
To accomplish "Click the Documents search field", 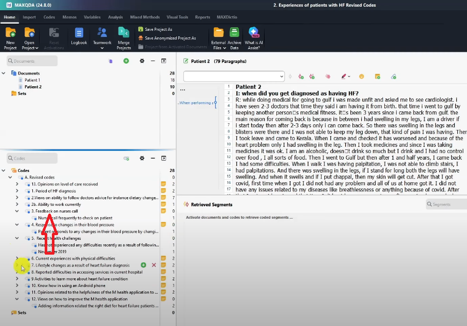I will pos(32,61).
